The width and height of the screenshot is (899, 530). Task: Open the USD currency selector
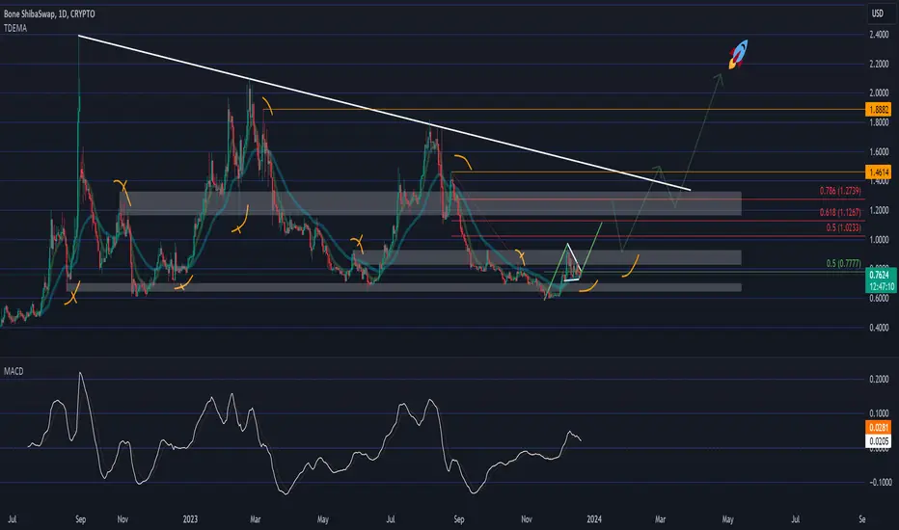point(878,13)
